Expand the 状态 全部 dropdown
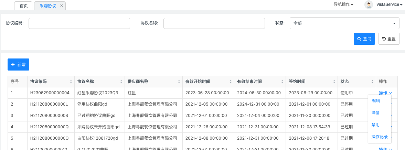 [344, 23]
